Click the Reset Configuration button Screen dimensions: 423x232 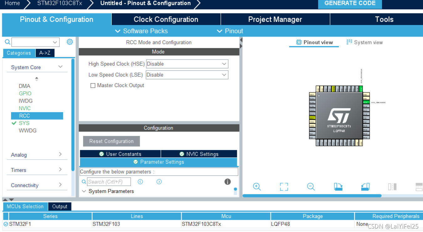[x=111, y=141]
